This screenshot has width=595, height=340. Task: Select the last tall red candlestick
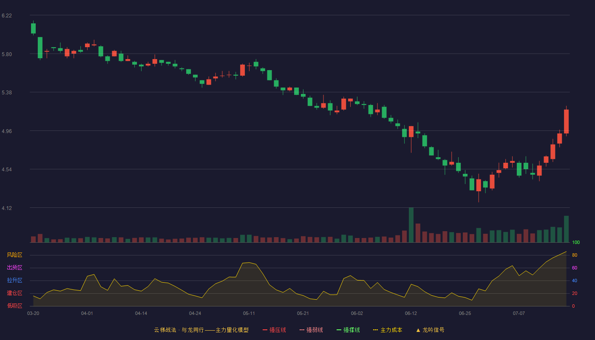(566, 121)
